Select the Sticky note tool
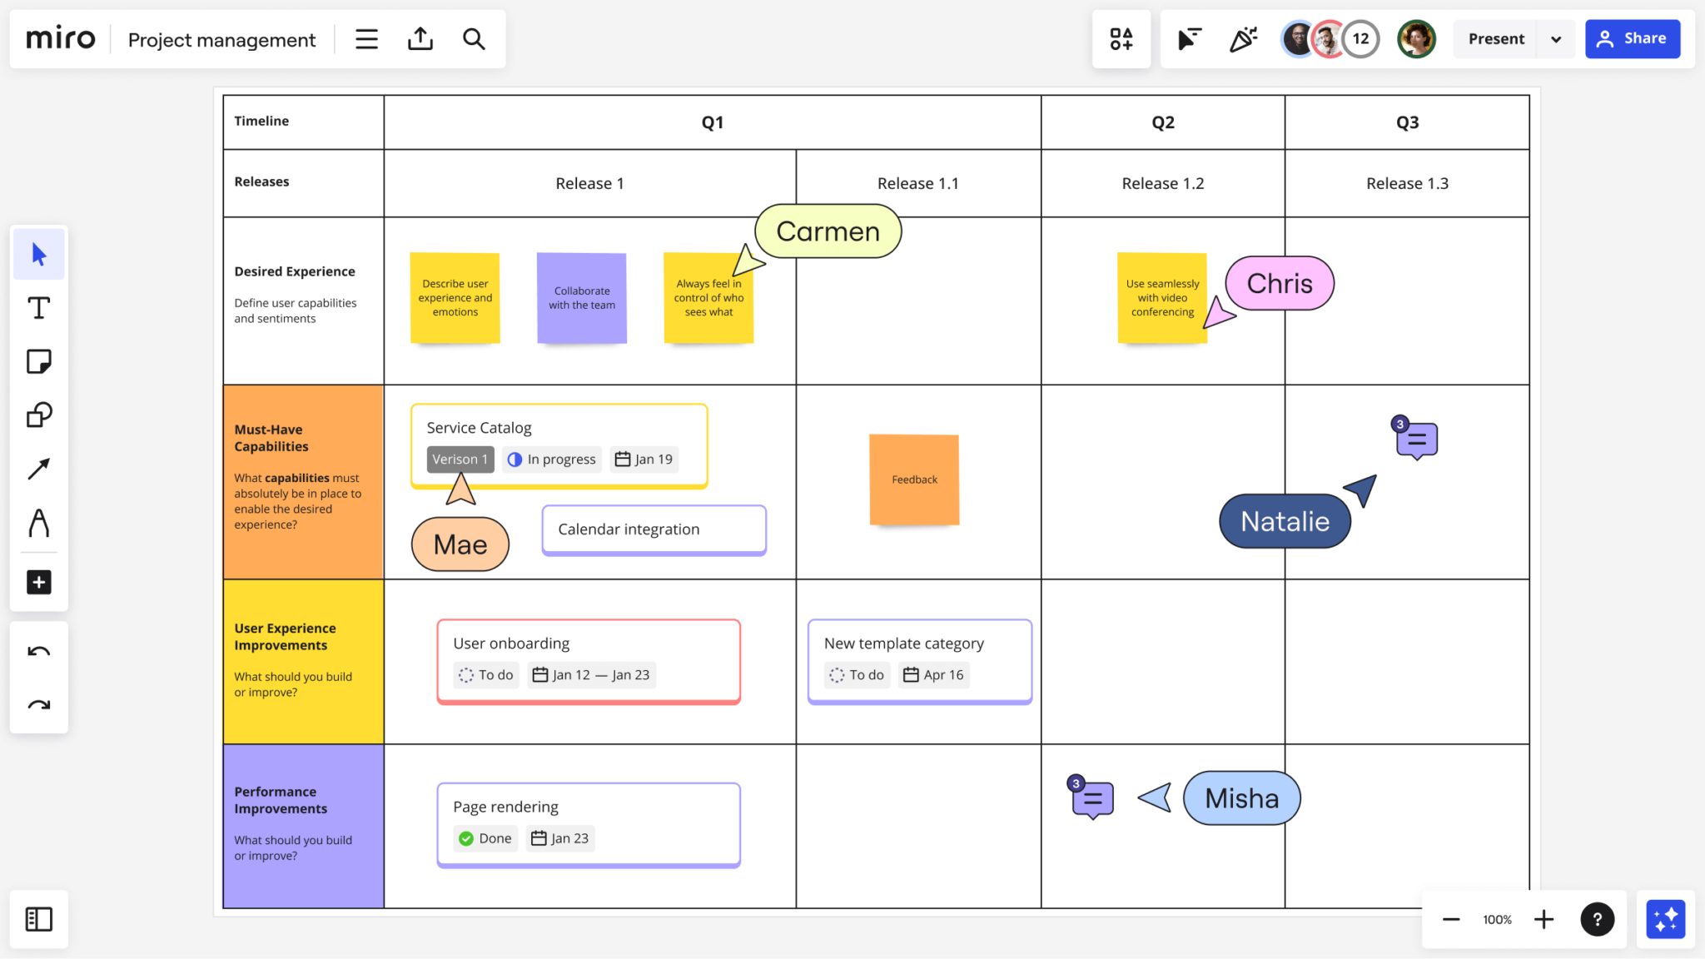 click(x=38, y=361)
